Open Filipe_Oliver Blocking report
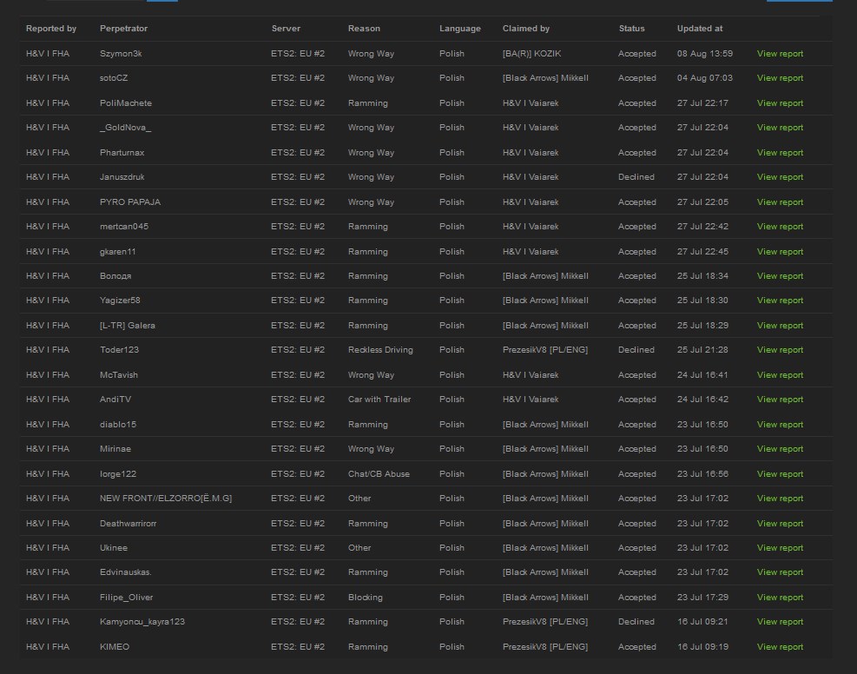This screenshot has width=857, height=674. click(x=780, y=598)
